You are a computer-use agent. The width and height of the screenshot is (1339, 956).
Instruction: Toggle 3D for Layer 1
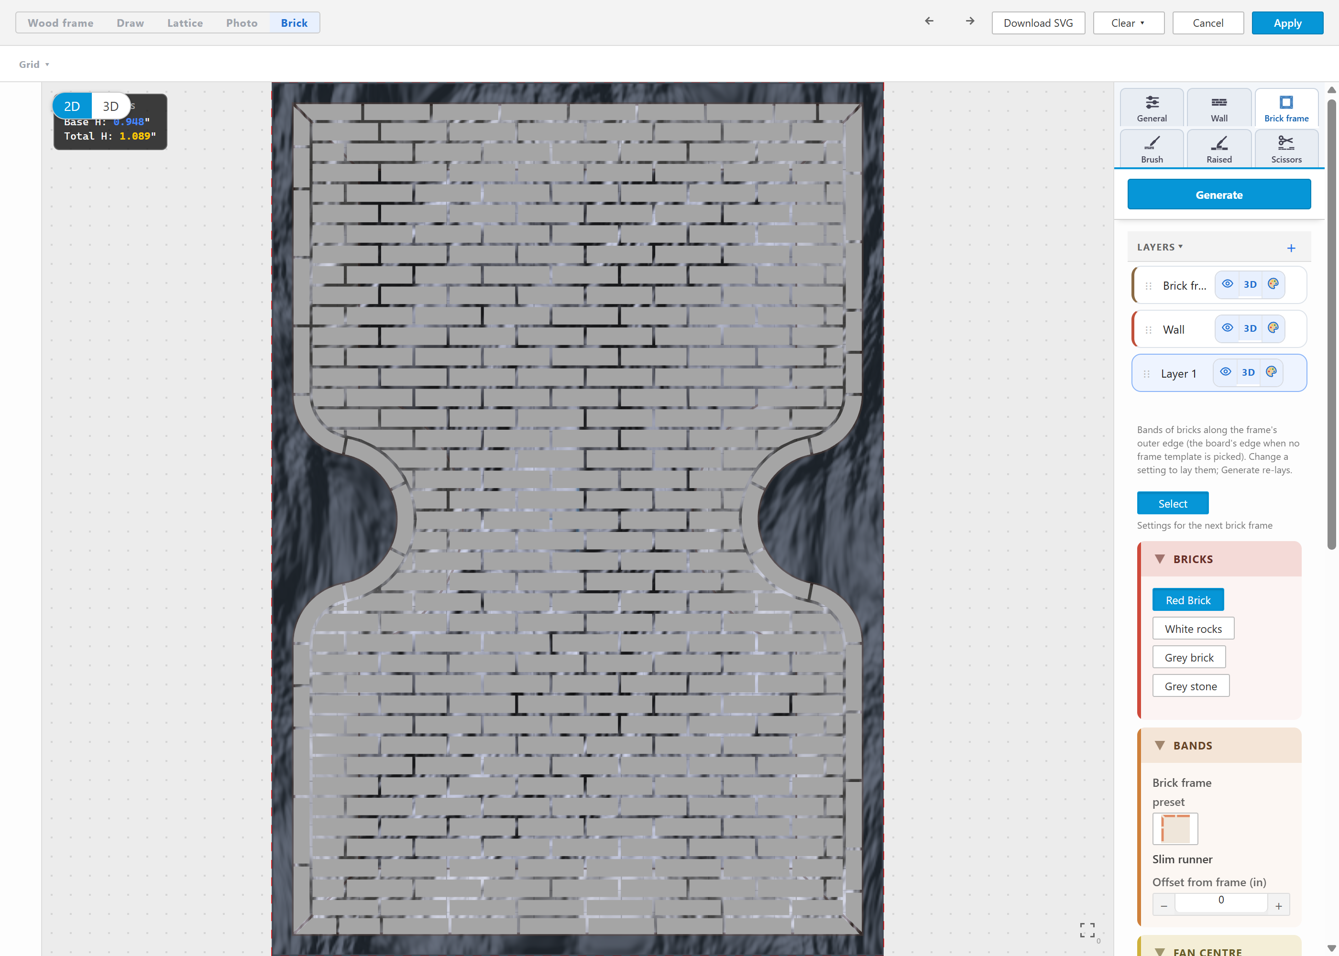pyautogui.click(x=1248, y=372)
